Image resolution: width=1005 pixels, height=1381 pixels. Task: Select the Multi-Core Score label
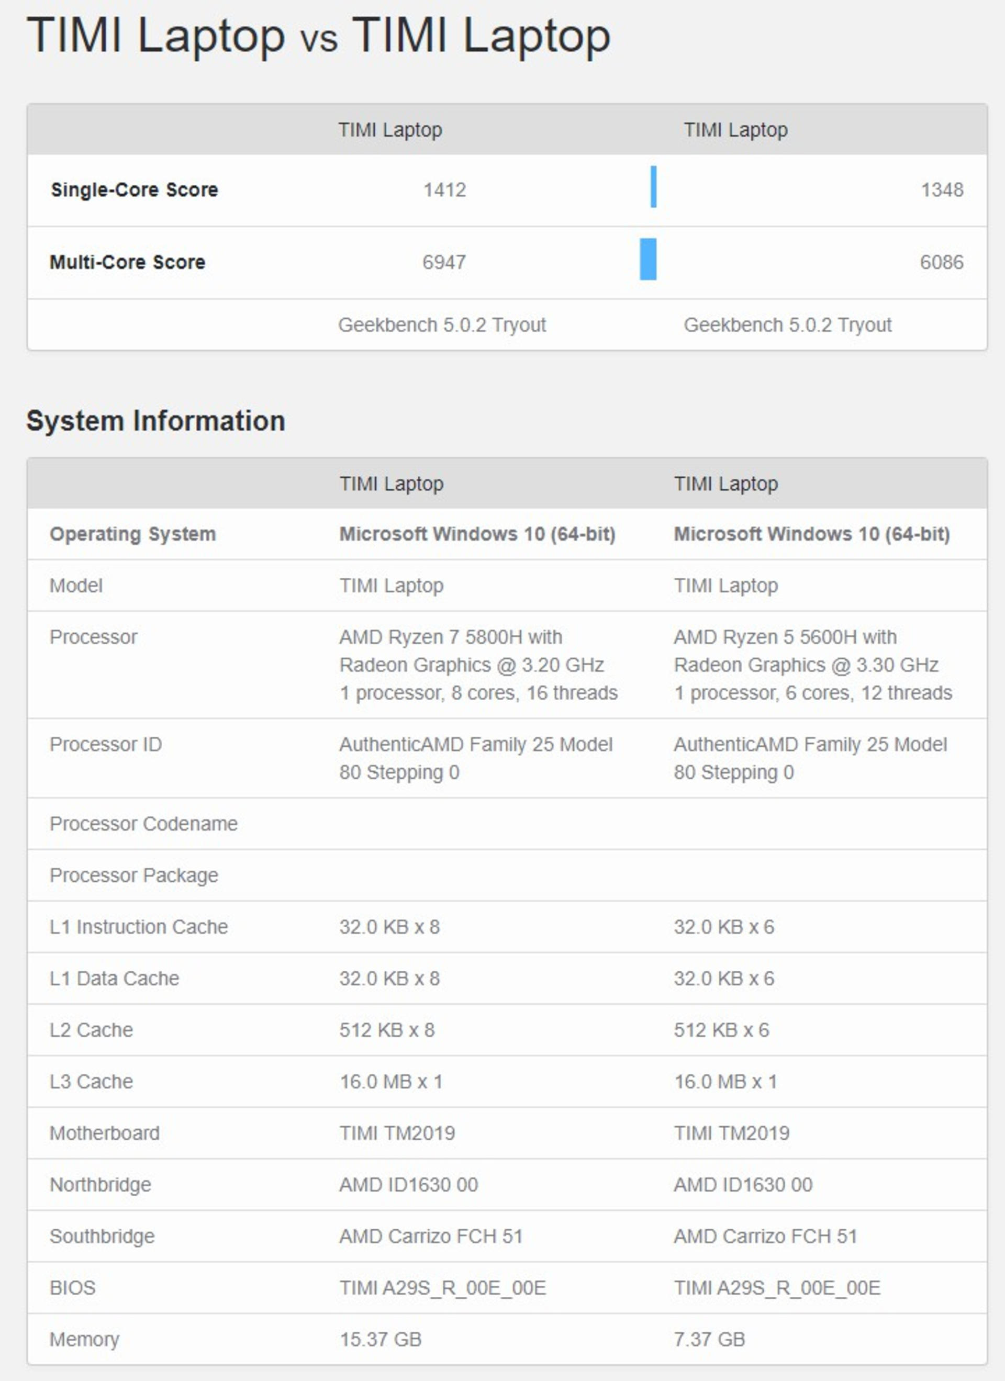[127, 263]
